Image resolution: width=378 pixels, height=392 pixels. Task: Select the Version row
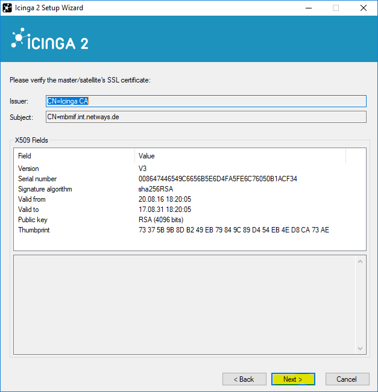190,169
